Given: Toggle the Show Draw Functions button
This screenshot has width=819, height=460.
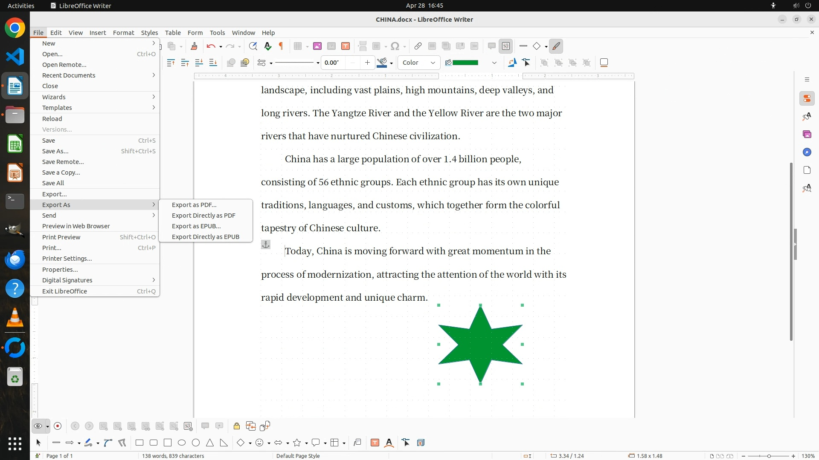Looking at the screenshot, I should coord(556,46).
